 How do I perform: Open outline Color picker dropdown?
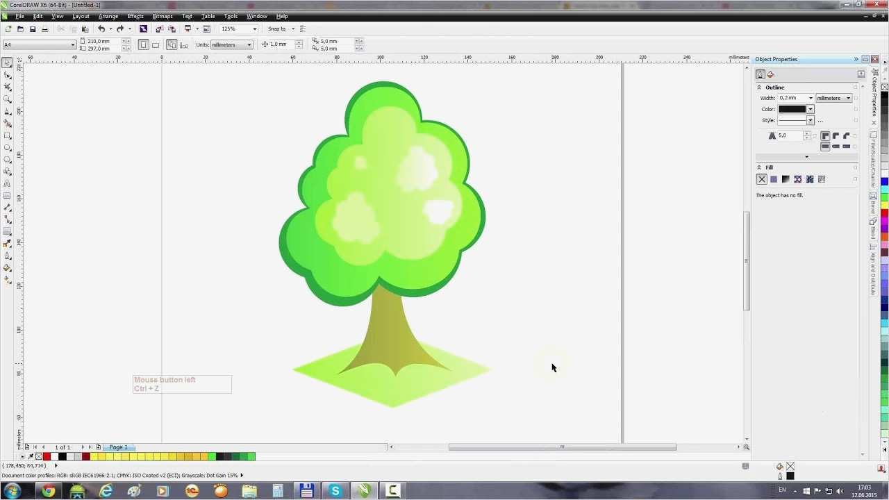811,109
